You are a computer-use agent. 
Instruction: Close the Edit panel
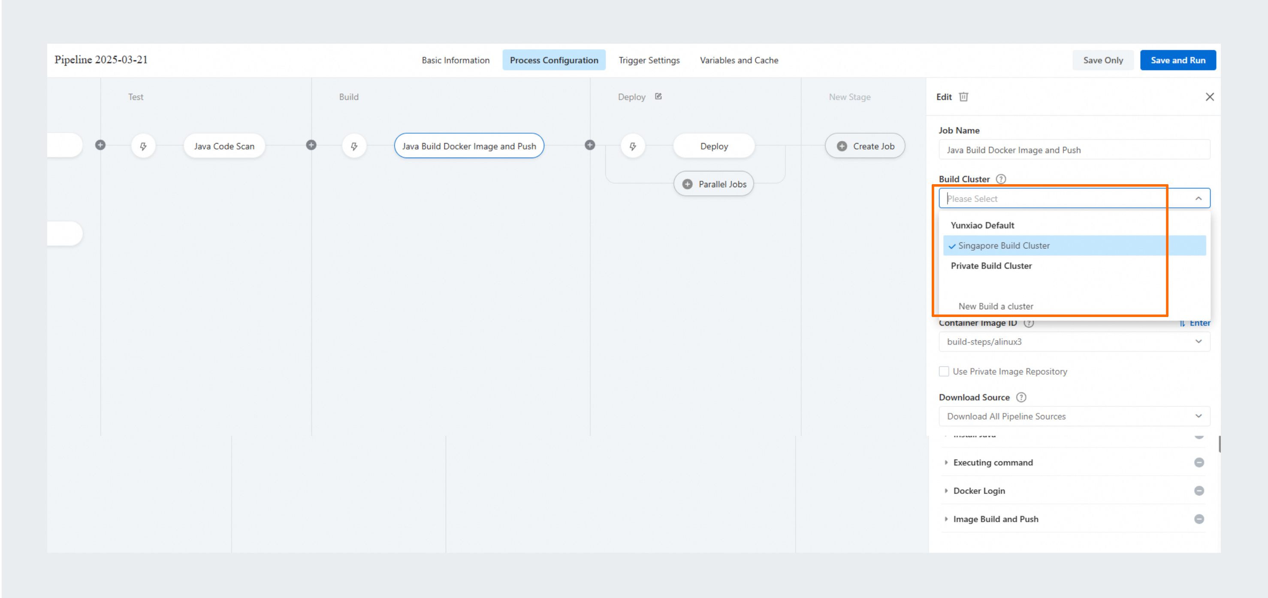(1209, 97)
